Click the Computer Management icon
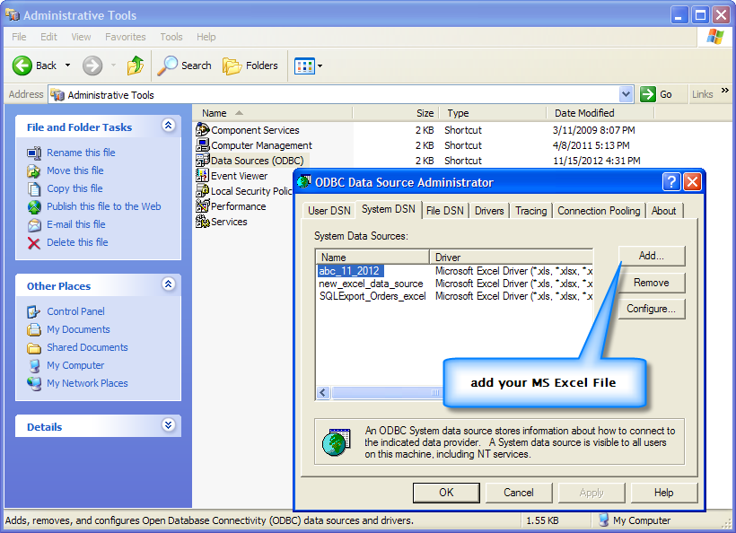The width and height of the screenshot is (736, 533). click(x=202, y=145)
